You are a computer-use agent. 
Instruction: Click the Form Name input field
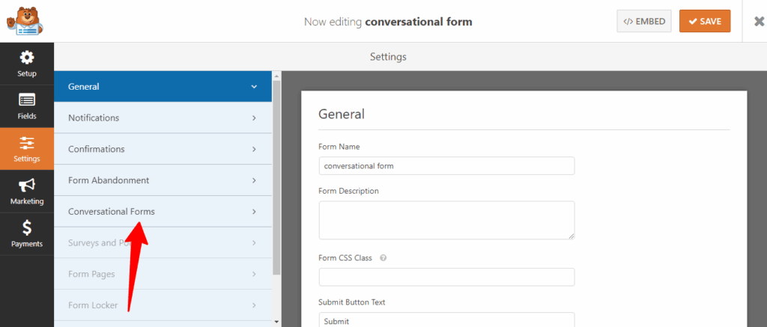coord(446,165)
